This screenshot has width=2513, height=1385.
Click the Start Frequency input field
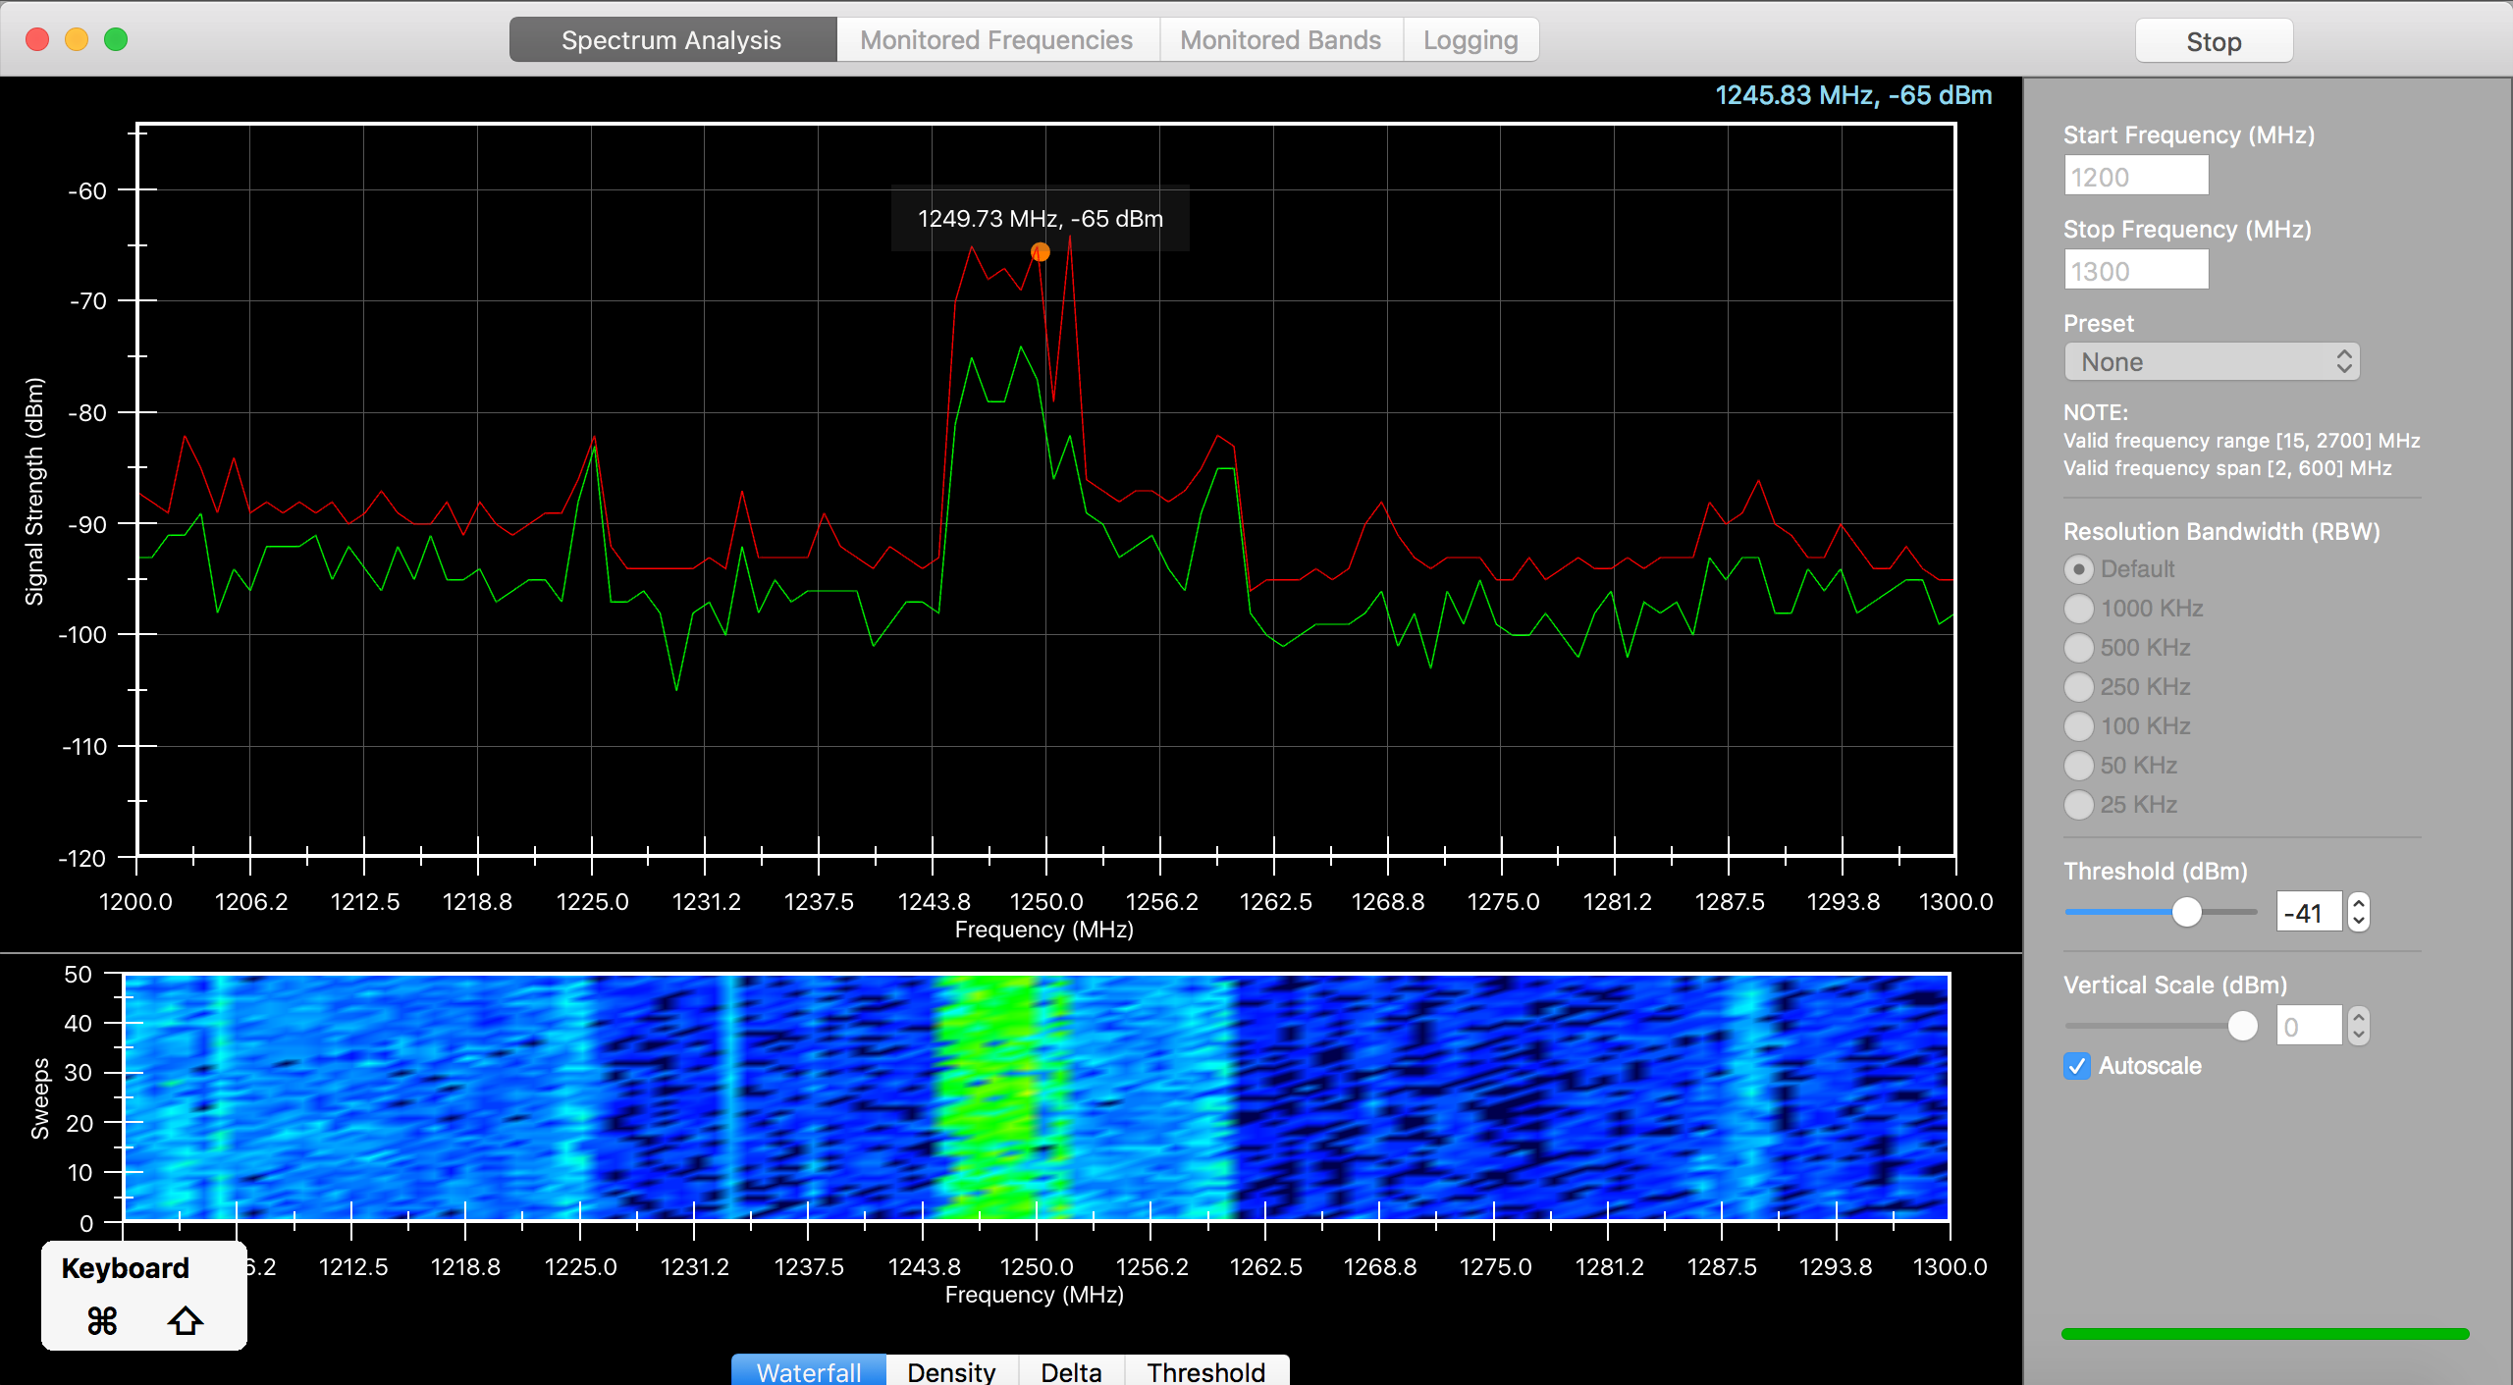point(2136,177)
